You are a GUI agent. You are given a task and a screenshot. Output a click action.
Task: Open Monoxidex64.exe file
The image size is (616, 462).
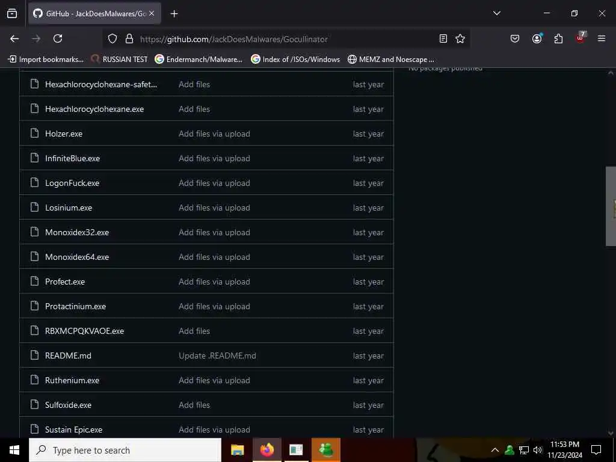coord(77,257)
